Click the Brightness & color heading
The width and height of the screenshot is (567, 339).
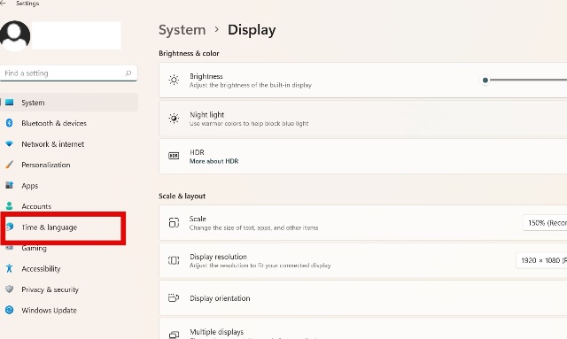(189, 53)
